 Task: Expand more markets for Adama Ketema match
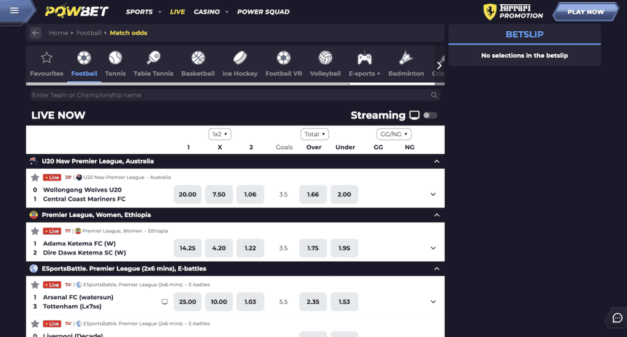[x=433, y=248]
